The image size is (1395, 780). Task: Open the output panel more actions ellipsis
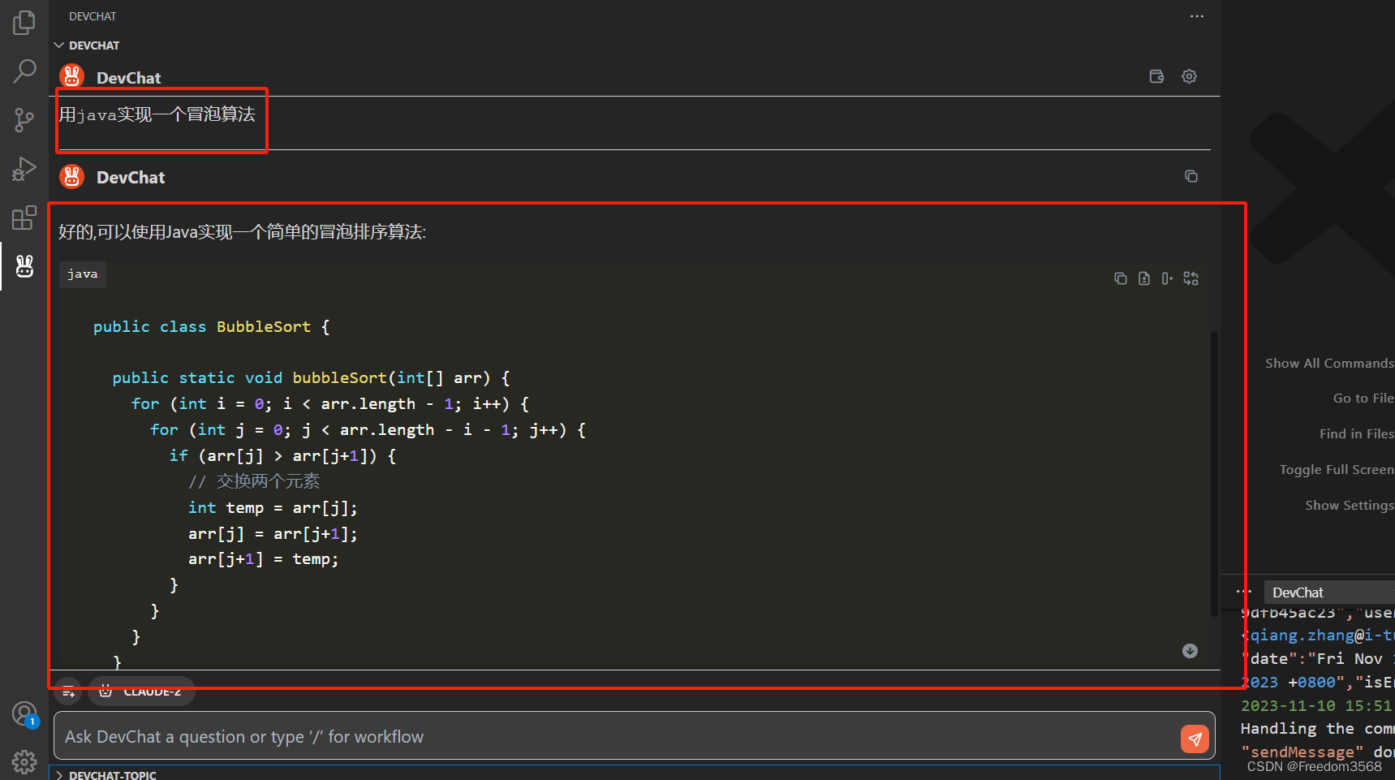click(1243, 592)
